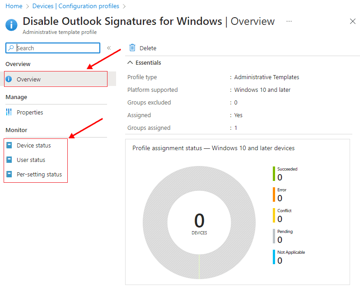Click the User status report icon
Screen dimensions: 360x299
click(x=9, y=160)
